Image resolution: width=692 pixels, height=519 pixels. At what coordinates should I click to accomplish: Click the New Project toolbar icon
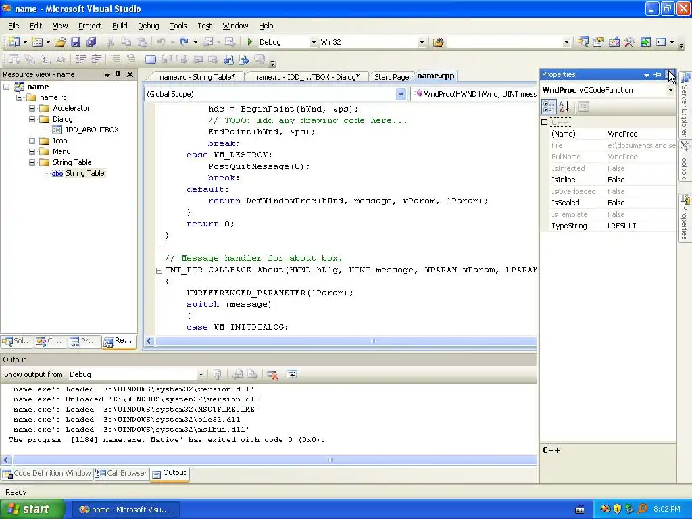14,42
